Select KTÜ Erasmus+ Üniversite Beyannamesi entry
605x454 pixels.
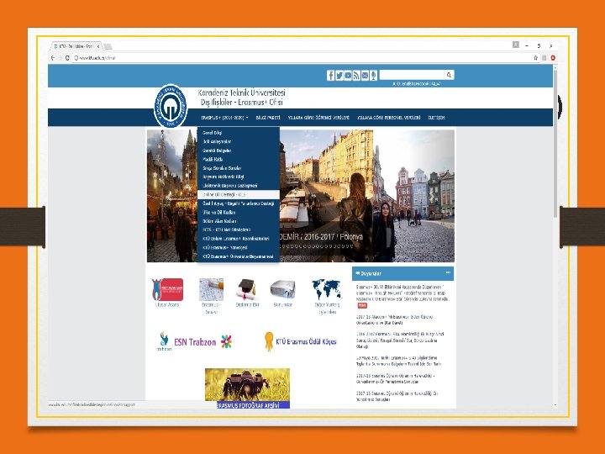pyautogui.click(x=239, y=256)
